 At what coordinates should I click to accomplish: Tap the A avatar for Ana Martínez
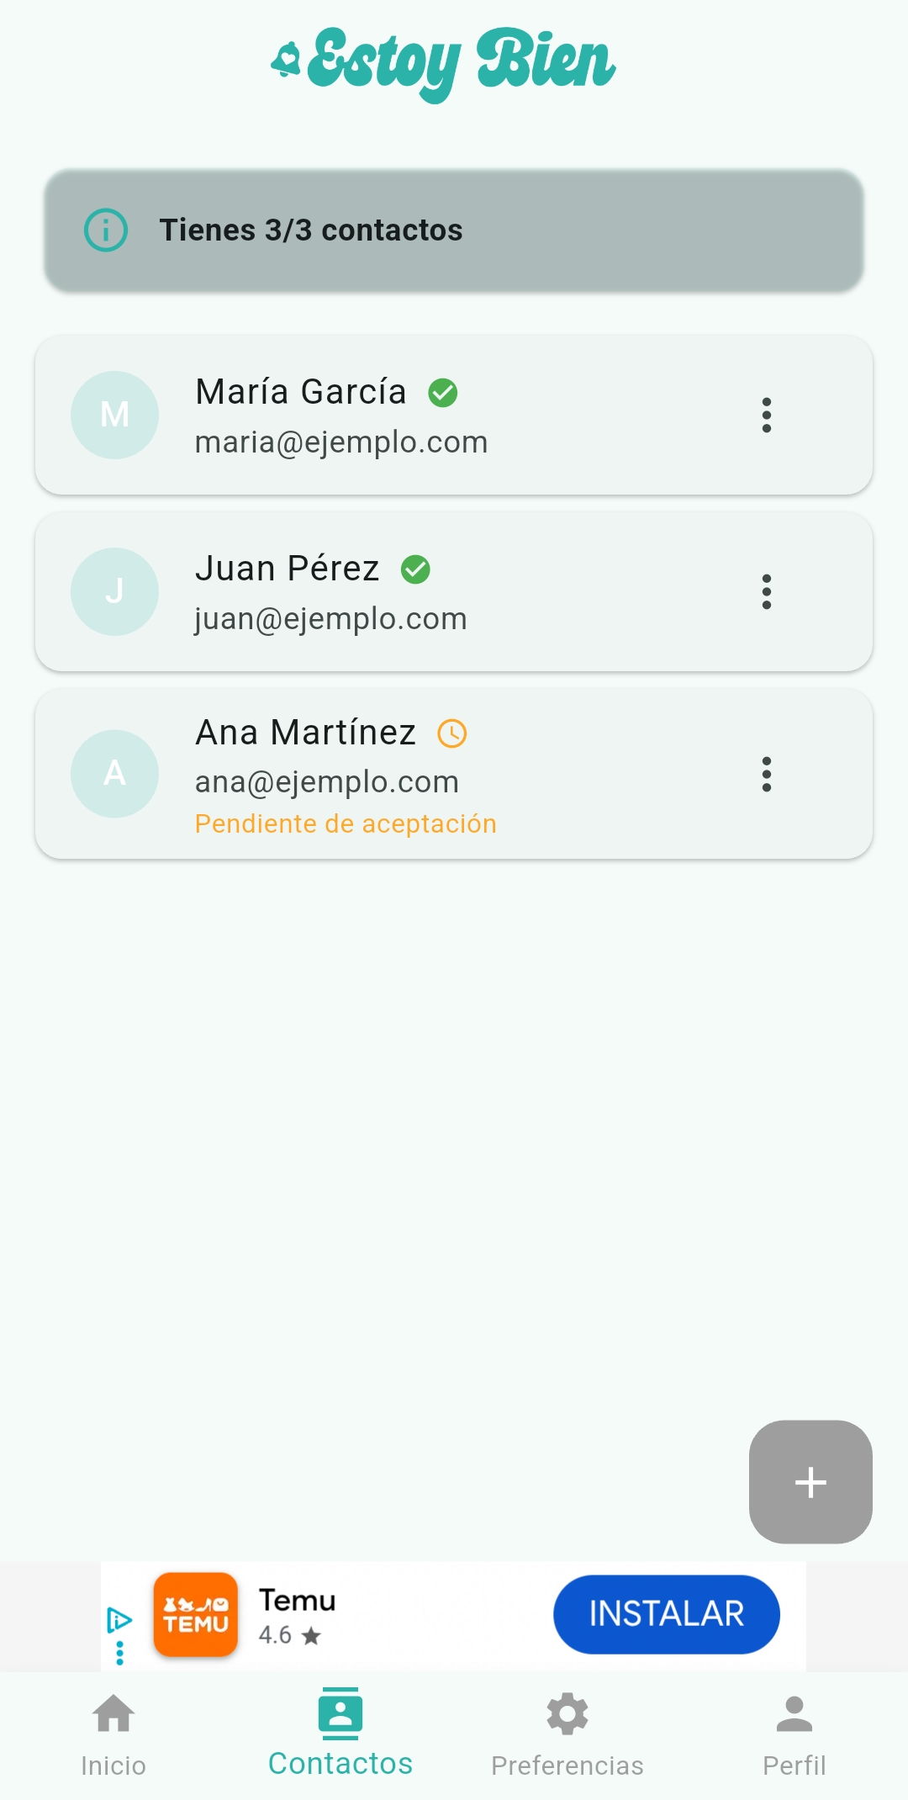point(114,774)
